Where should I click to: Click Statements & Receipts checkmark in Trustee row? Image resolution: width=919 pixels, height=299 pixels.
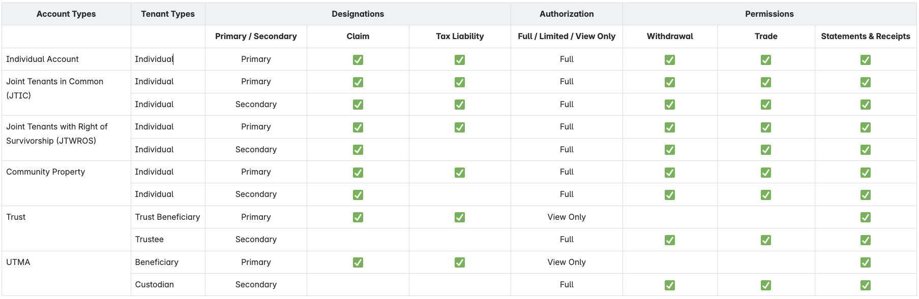click(866, 240)
